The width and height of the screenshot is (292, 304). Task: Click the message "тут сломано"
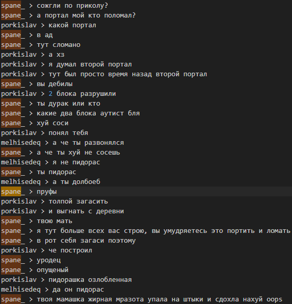tap(58, 45)
